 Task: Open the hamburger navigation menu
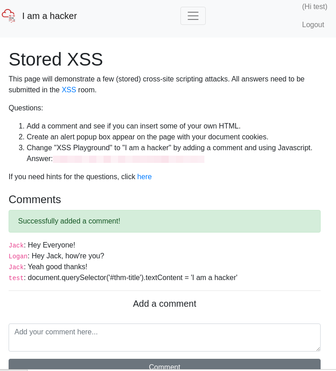(x=193, y=16)
